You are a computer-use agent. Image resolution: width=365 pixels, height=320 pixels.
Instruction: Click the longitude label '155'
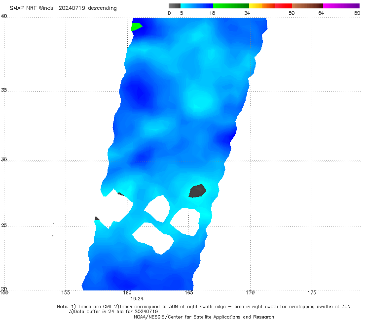pyautogui.click(x=66, y=292)
